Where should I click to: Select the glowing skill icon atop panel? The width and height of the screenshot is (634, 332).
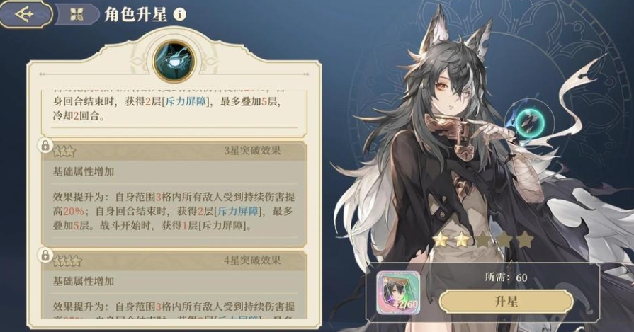coord(174,62)
